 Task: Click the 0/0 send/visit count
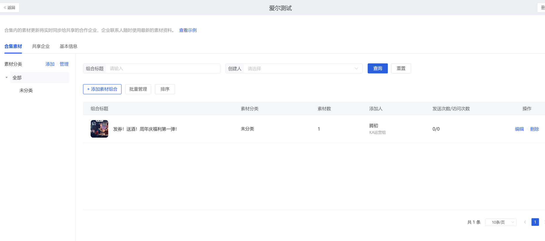click(436, 129)
